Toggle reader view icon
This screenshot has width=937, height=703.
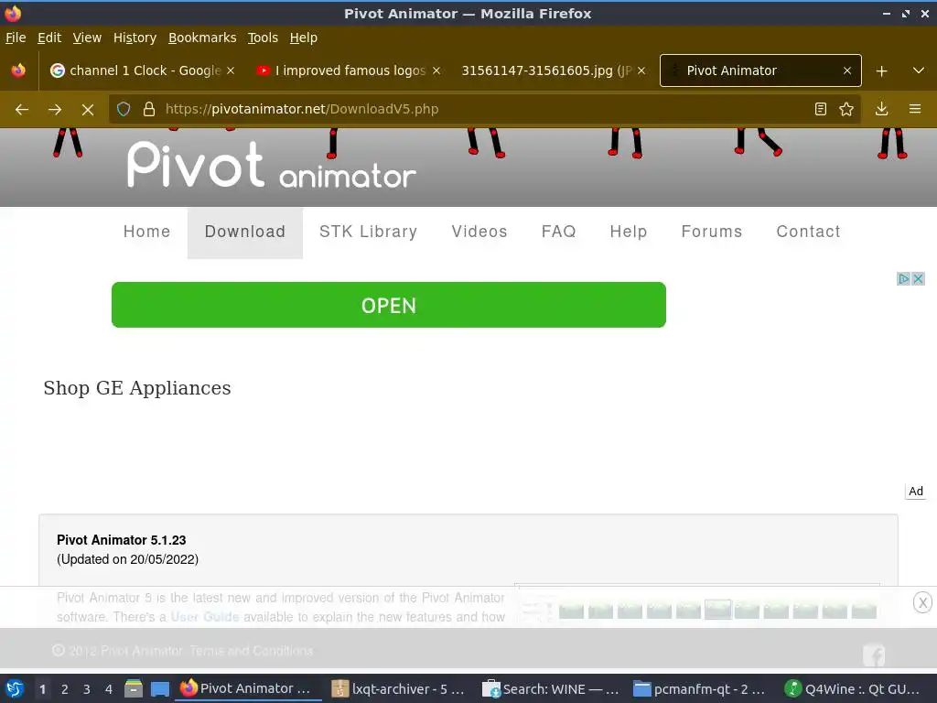coord(821,109)
